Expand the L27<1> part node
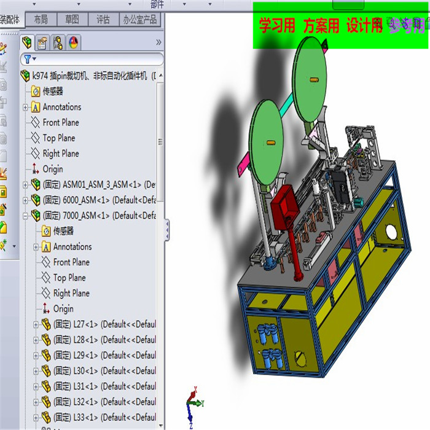Image resolution: width=430 pixels, height=430 pixels. click(x=36, y=325)
